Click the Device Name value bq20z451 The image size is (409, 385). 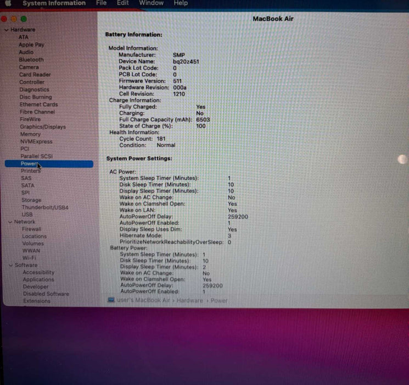[186, 62]
